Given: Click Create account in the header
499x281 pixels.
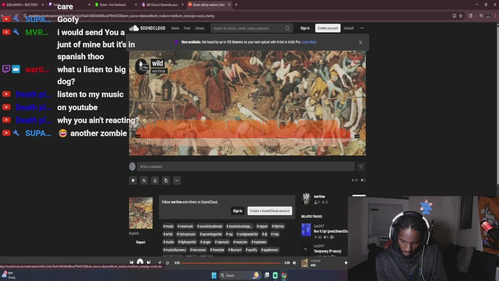Looking at the screenshot, I should (x=328, y=28).
